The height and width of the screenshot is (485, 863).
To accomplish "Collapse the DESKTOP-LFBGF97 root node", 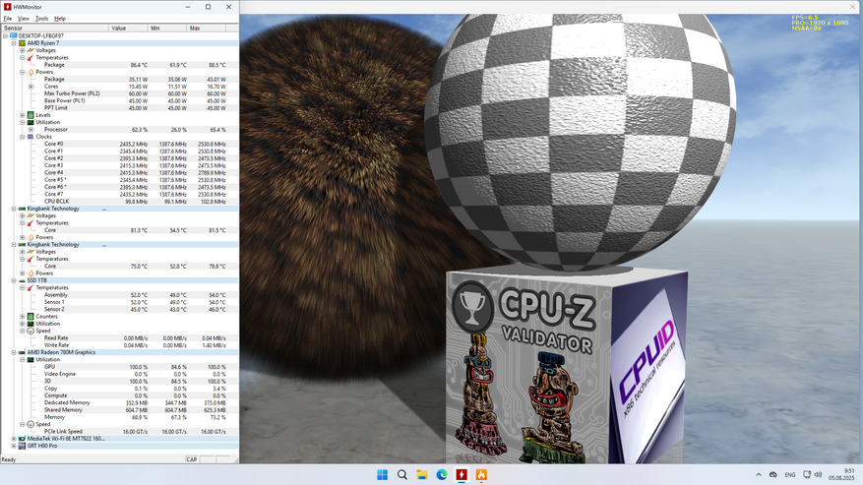I will pyautogui.click(x=6, y=35).
